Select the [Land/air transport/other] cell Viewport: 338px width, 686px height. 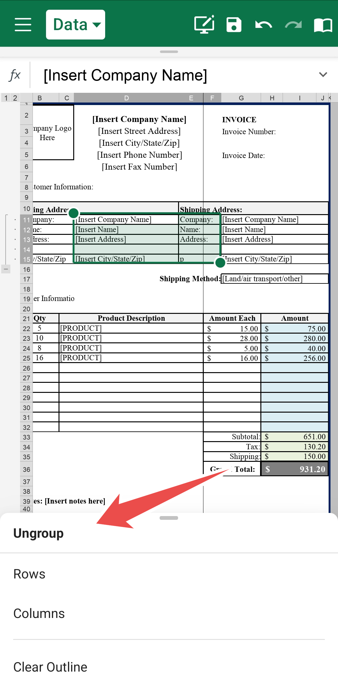[275, 279]
